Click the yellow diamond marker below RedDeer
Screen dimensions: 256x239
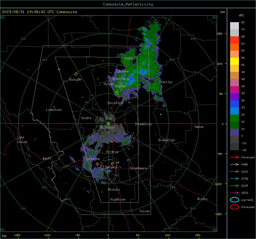point(117,92)
